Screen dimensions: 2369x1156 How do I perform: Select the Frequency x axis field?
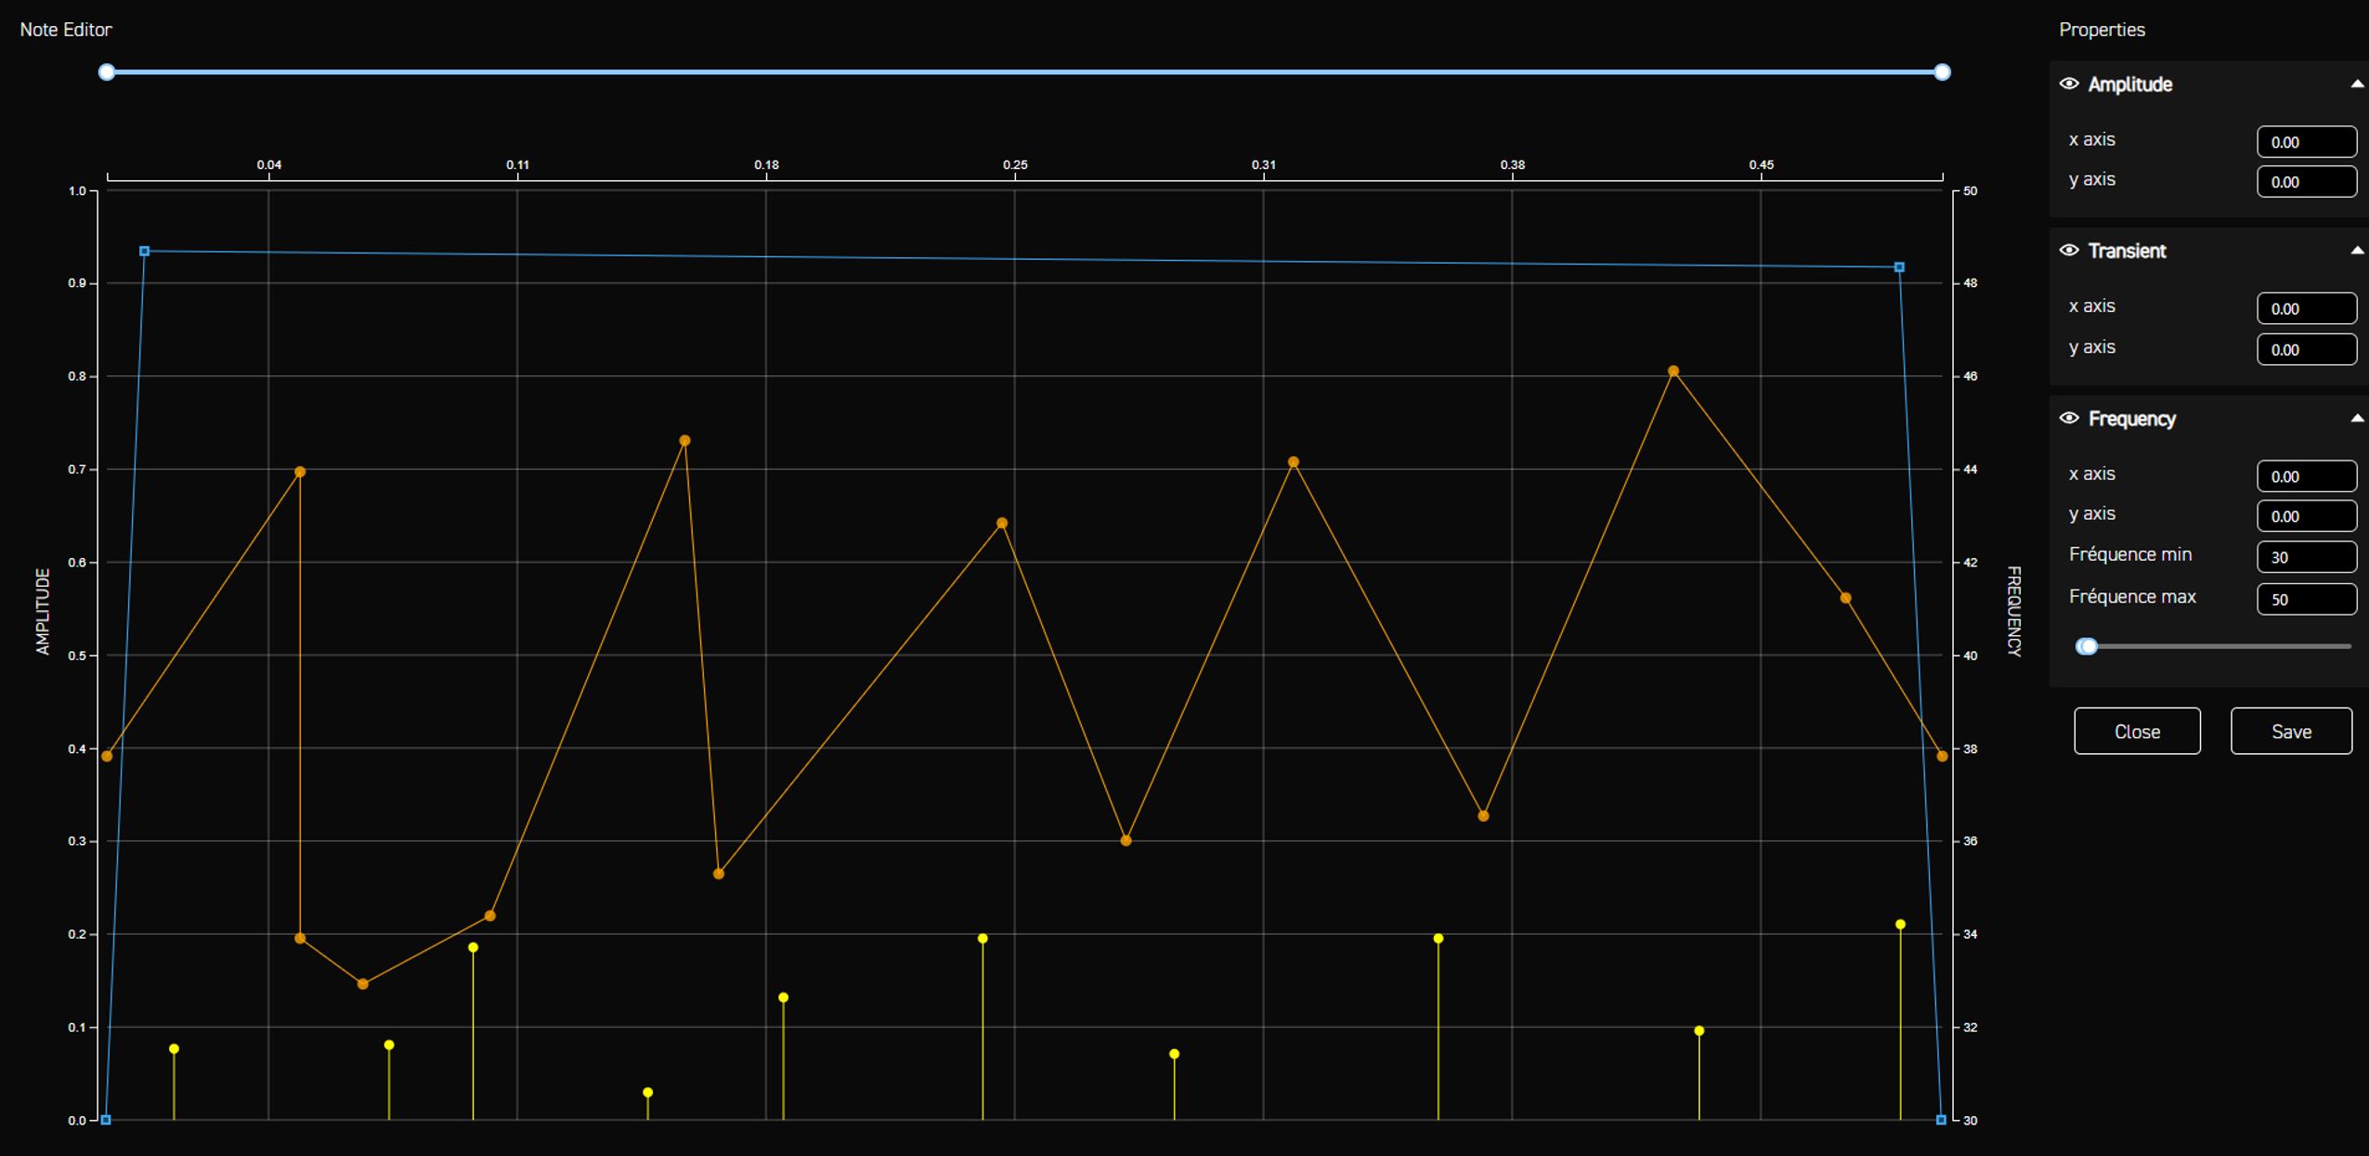click(x=2306, y=475)
